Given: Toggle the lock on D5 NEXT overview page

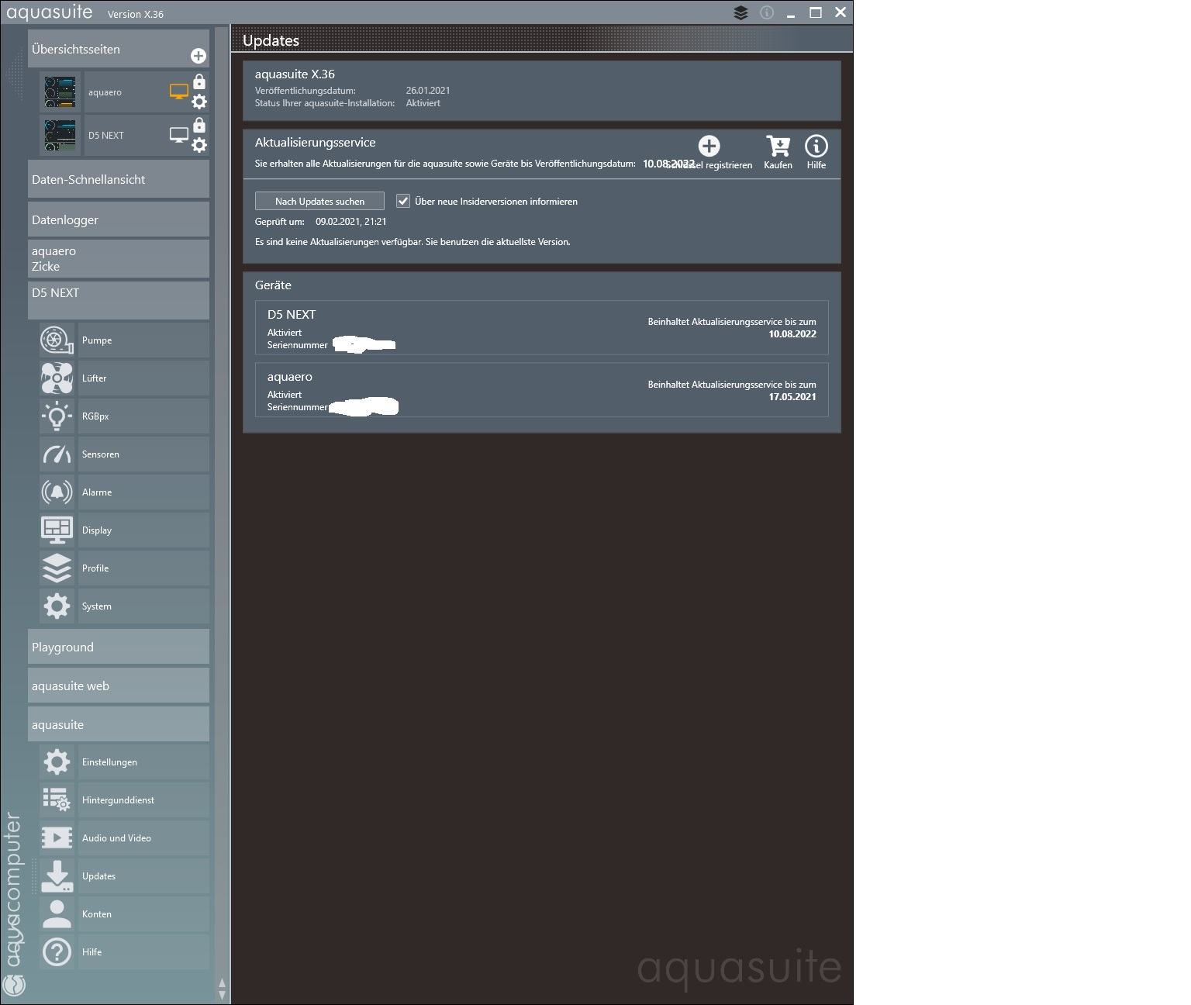Looking at the screenshot, I should point(199,125).
